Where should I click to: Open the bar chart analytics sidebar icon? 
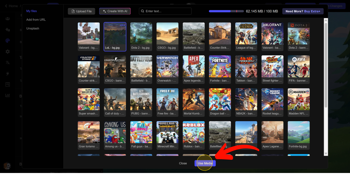pos(8,95)
